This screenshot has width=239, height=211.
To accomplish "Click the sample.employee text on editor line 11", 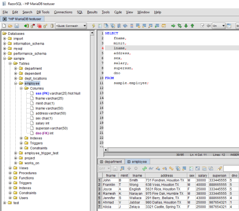I will pyautogui.click(x=131, y=83).
